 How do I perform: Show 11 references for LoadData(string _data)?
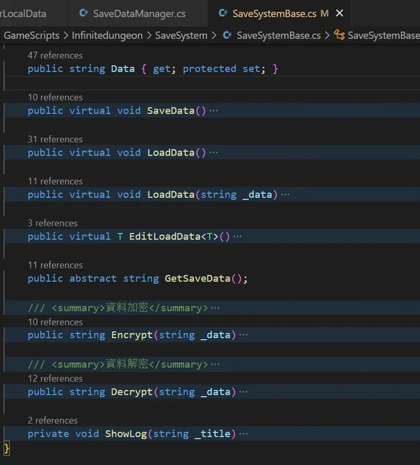pyautogui.click(x=55, y=181)
